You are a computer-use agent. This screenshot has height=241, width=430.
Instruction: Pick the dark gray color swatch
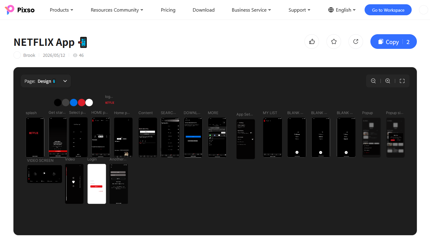tap(66, 102)
